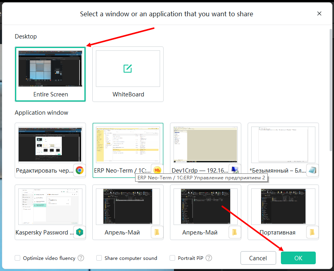Click the WhiteBoard pencil-edit icon
Screen dimensions: 334x271
tap(128, 69)
